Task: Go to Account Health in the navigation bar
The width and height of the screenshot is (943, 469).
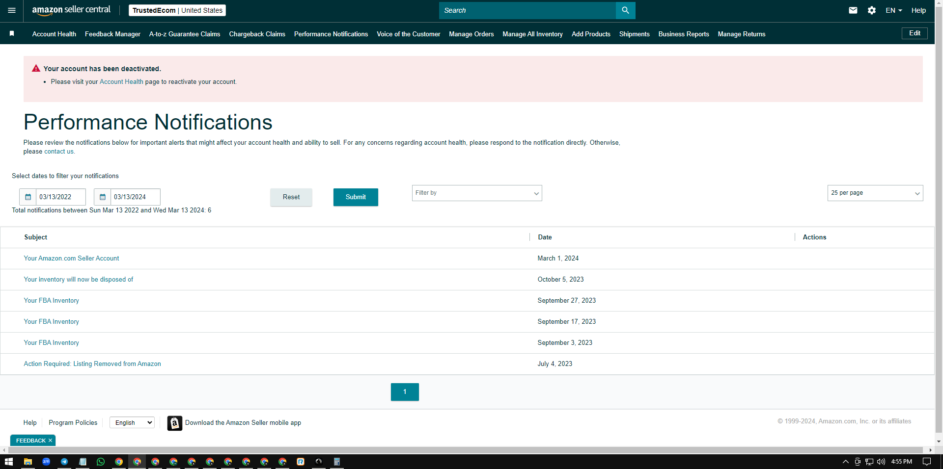Action: point(54,34)
